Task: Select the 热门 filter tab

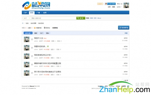Action: [42, 33]
